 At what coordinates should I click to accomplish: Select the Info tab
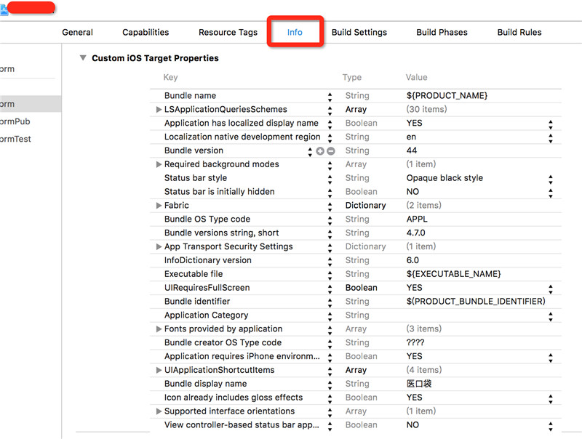295,32
